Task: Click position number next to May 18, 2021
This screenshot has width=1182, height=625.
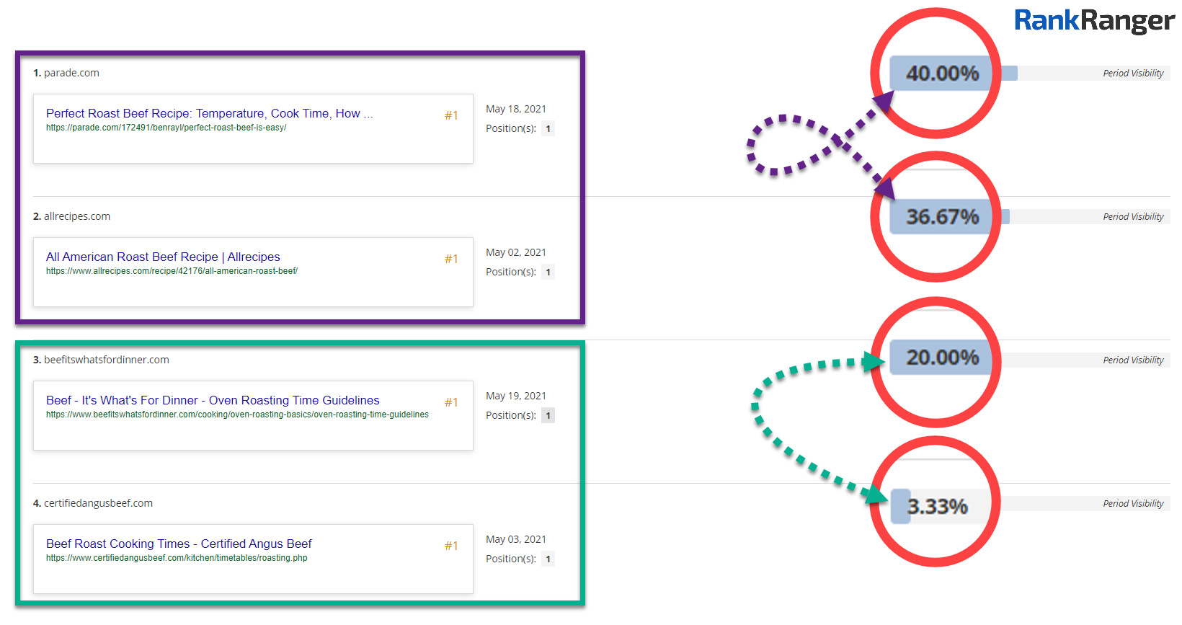Action: pyautogui.click(x=548, y=129)
